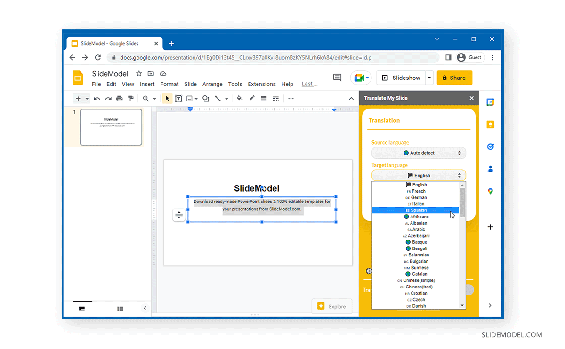
Task: Collapse the toolbar with the up chevron
Action: click(x=351, y=99)
